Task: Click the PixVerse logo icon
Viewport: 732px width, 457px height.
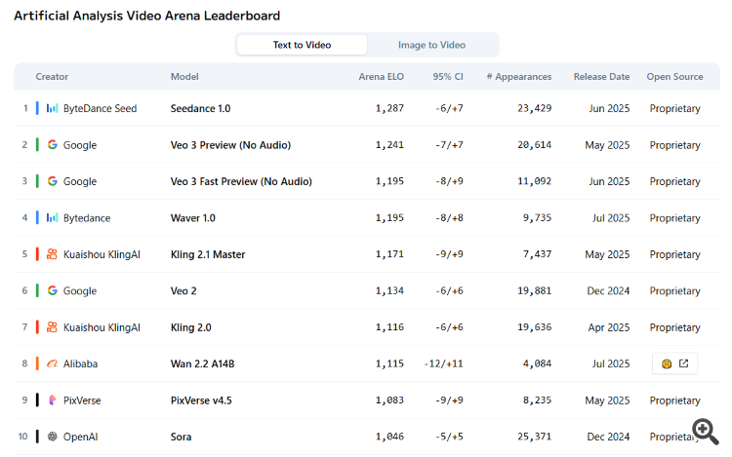Action: 53,400
